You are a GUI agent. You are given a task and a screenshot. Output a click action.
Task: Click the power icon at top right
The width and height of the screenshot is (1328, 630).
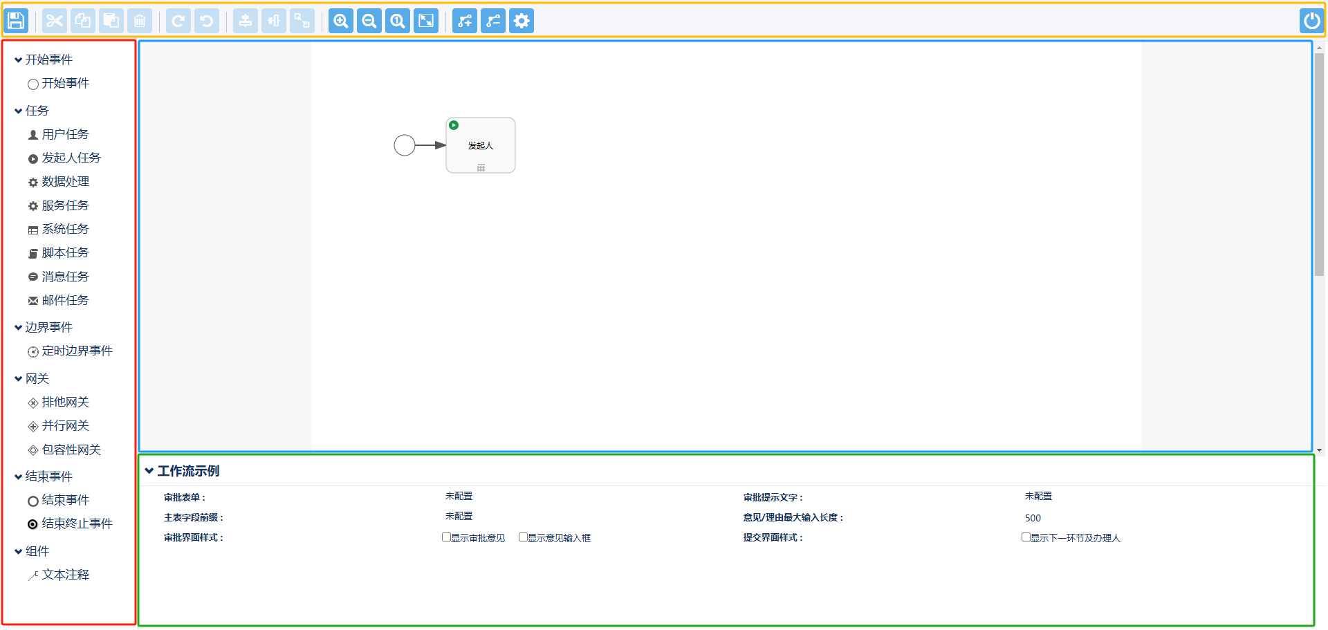coord(1311,21)
